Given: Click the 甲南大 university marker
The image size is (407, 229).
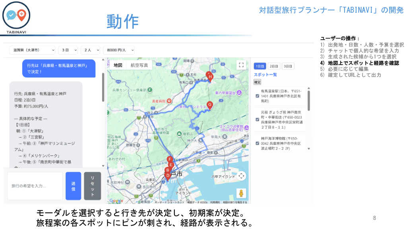Looking at the screenshot, I should click(x=225, y=137).
